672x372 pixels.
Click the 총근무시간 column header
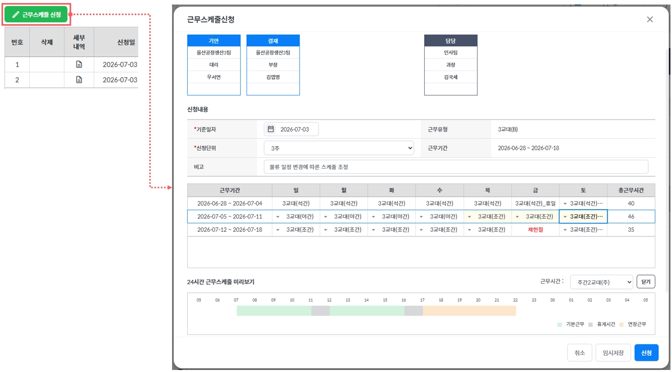pos(631,190)
